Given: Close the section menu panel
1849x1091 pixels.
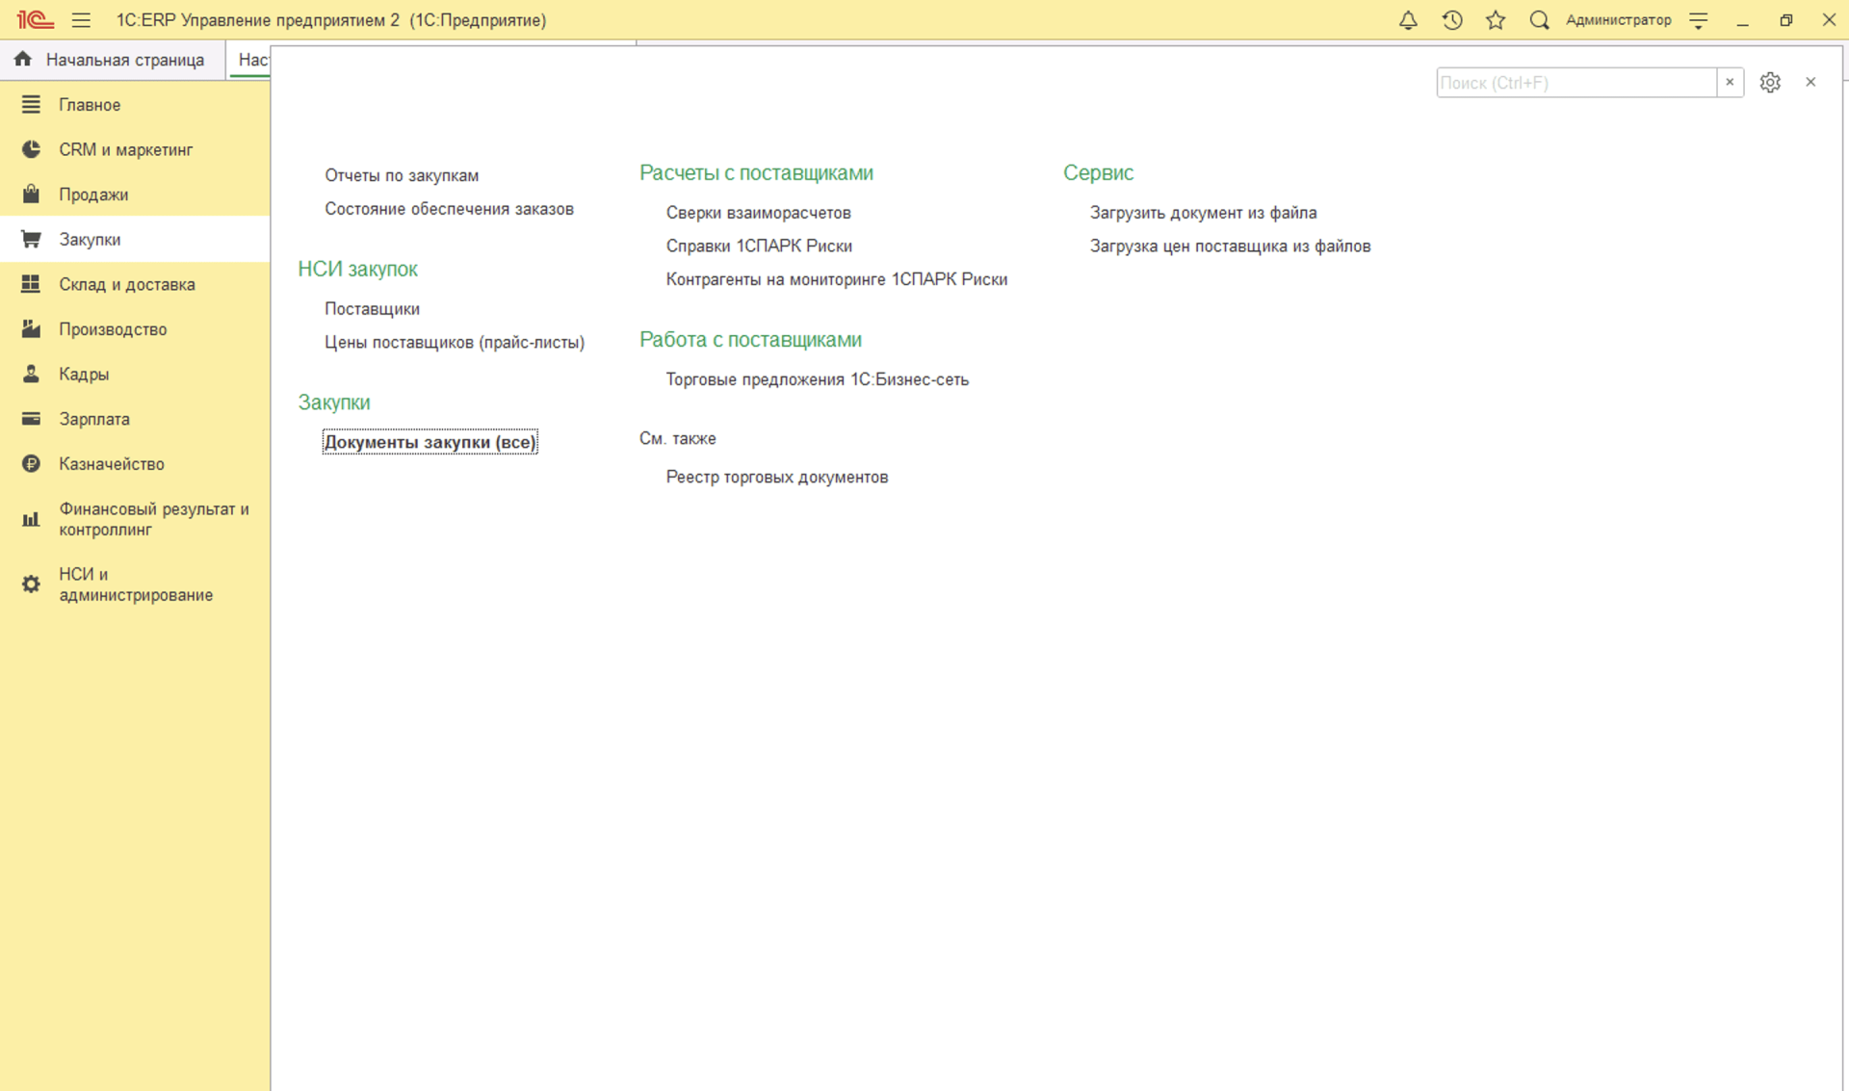Looking at the screenshot, I should (x=1810, y=83).
